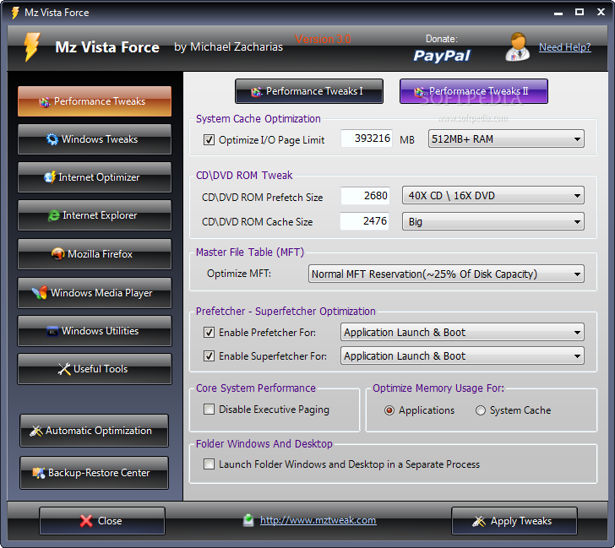Open the Windows Media Player section
The image size is (615, 548).
pos(95,293)
